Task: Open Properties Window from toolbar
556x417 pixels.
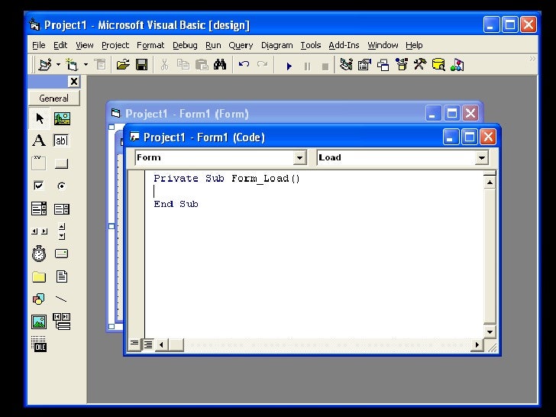Action: [x=364, y=65]
